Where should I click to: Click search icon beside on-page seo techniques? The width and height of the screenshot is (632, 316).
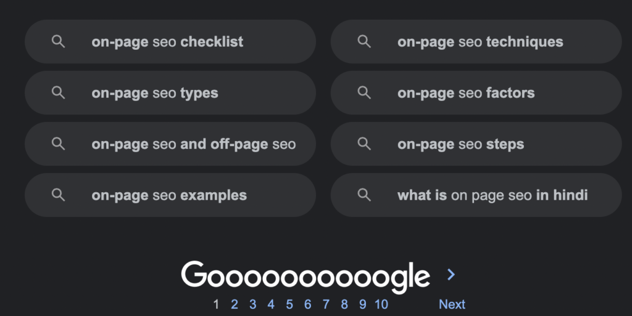[364, 41]
